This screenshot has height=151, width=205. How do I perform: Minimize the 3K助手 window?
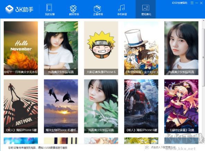pyautogui.click(x=197, y=3)
